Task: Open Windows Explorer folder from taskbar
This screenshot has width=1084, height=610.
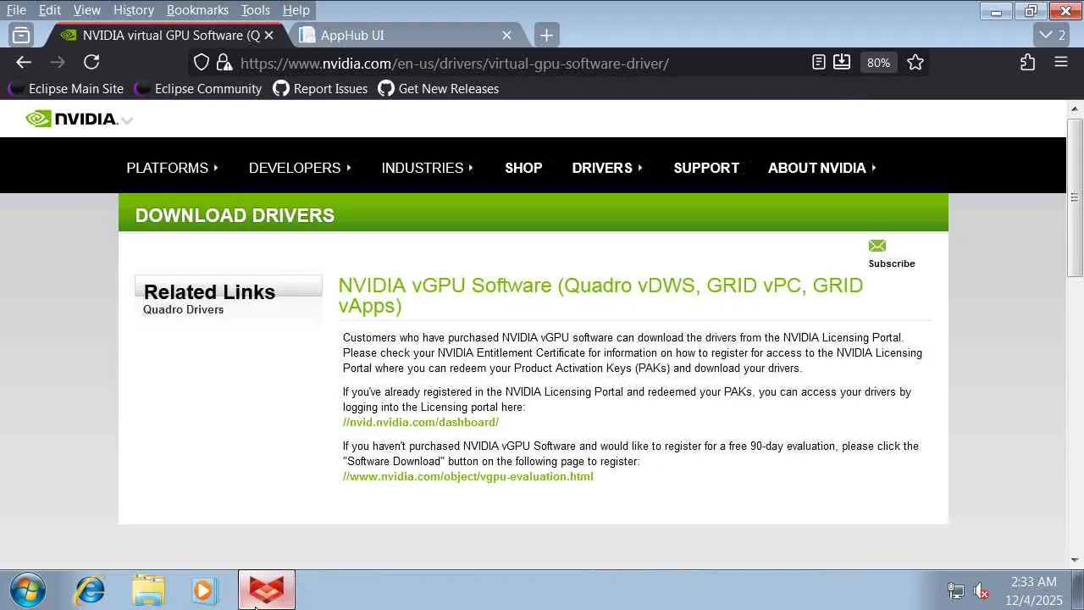Action: (x=148, y=590)
